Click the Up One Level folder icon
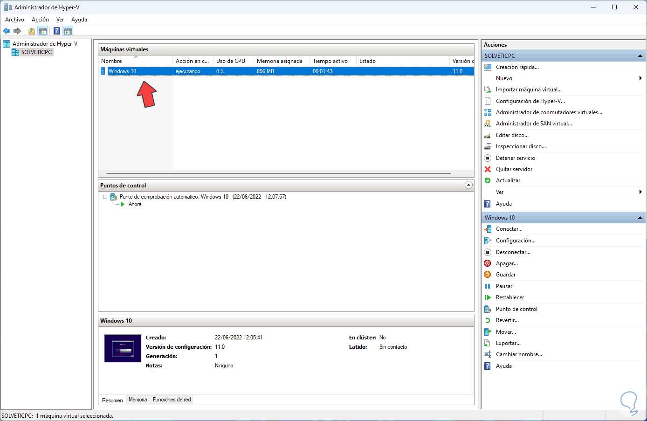This screenshot has width=647, height=421. (32, 31)
